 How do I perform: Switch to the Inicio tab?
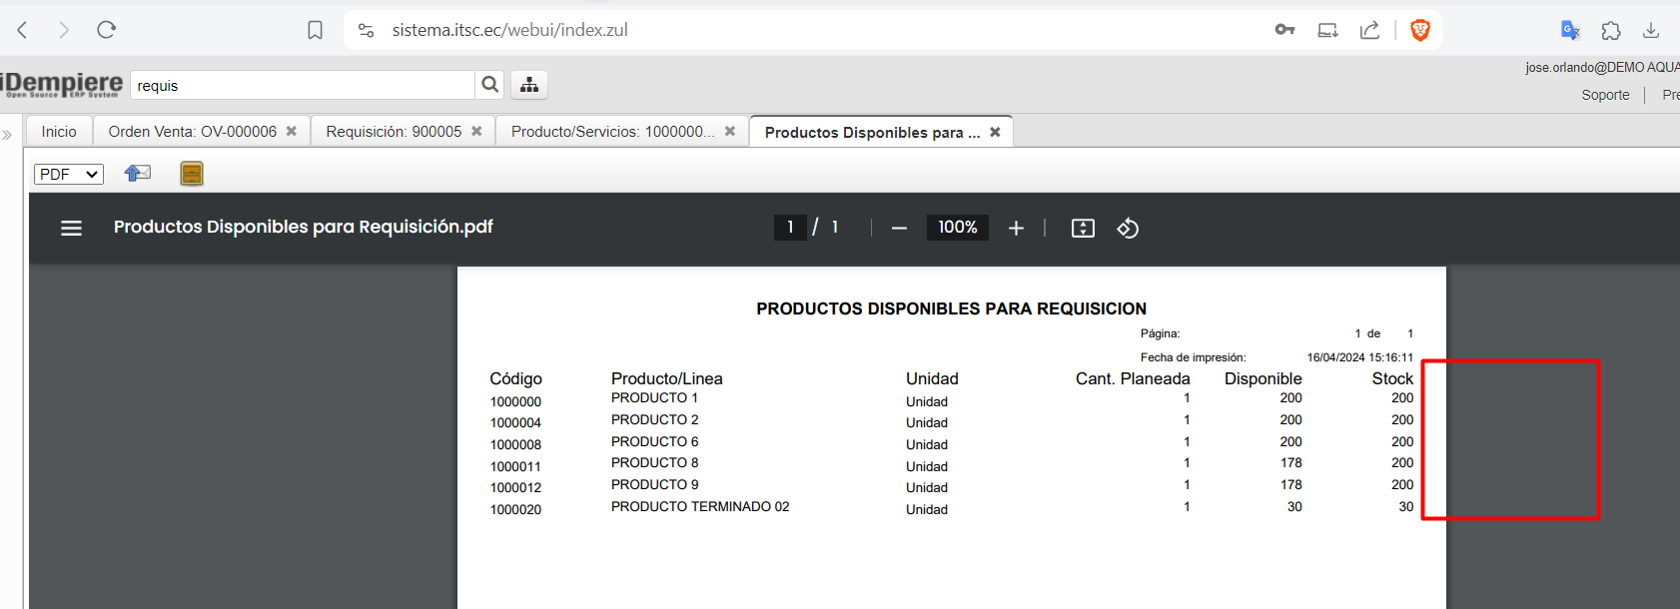pyautogui.click(x=59, y=132)
